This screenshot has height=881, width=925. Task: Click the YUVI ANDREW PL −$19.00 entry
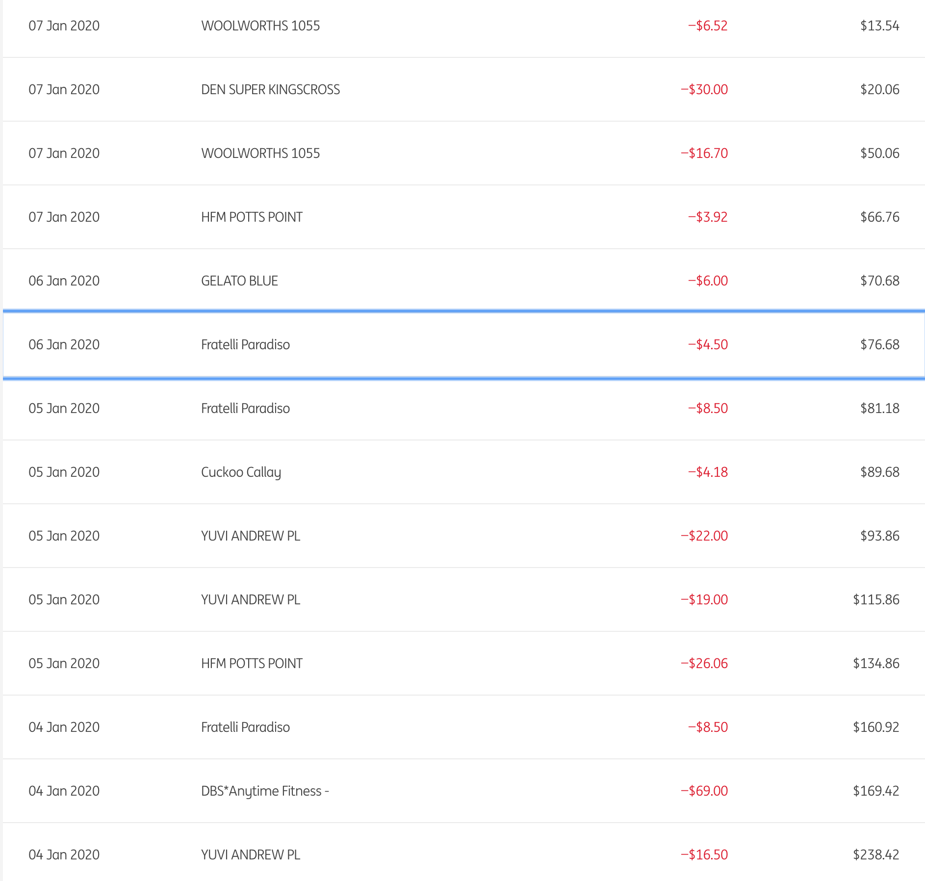251,599
